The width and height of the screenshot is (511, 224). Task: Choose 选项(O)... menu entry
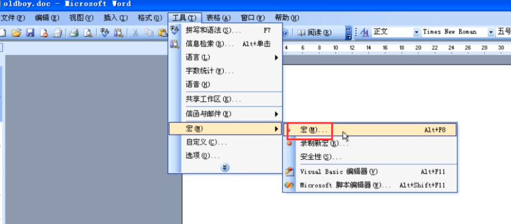click(x=225, y=155)
